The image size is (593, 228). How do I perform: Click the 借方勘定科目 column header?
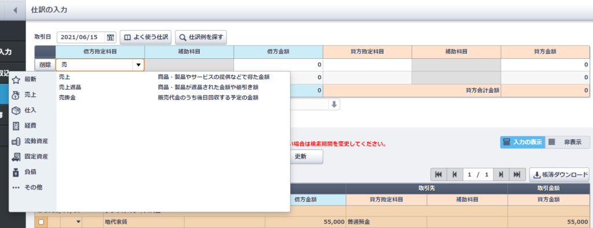100,52
